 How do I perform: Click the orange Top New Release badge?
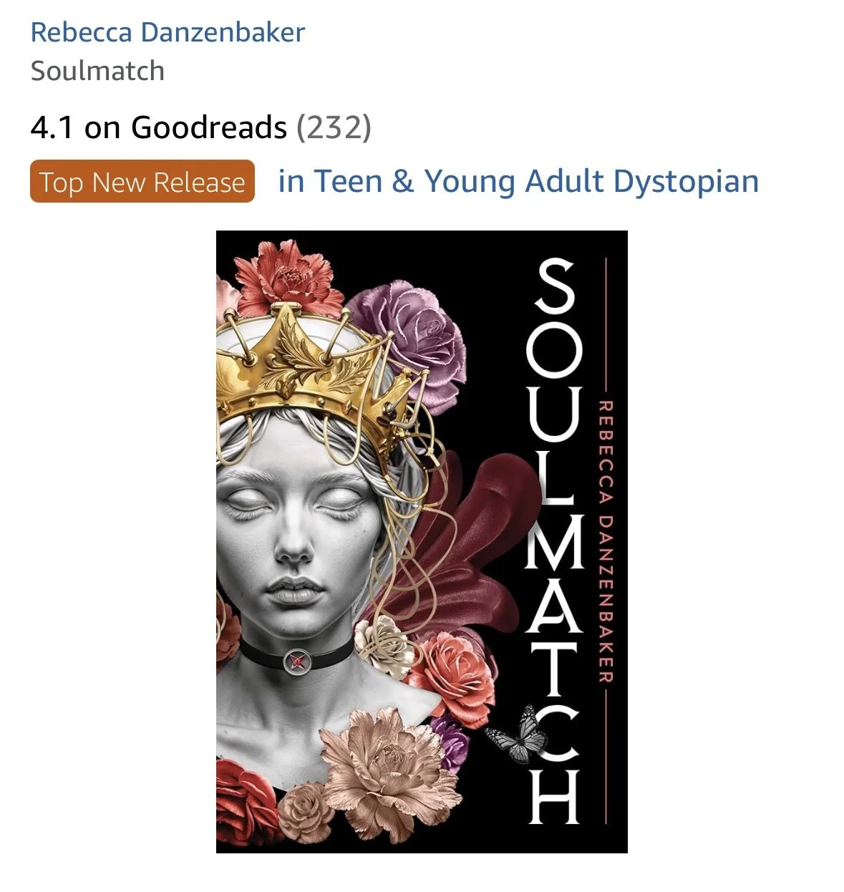pyautogui.click(x=142, y=182)
